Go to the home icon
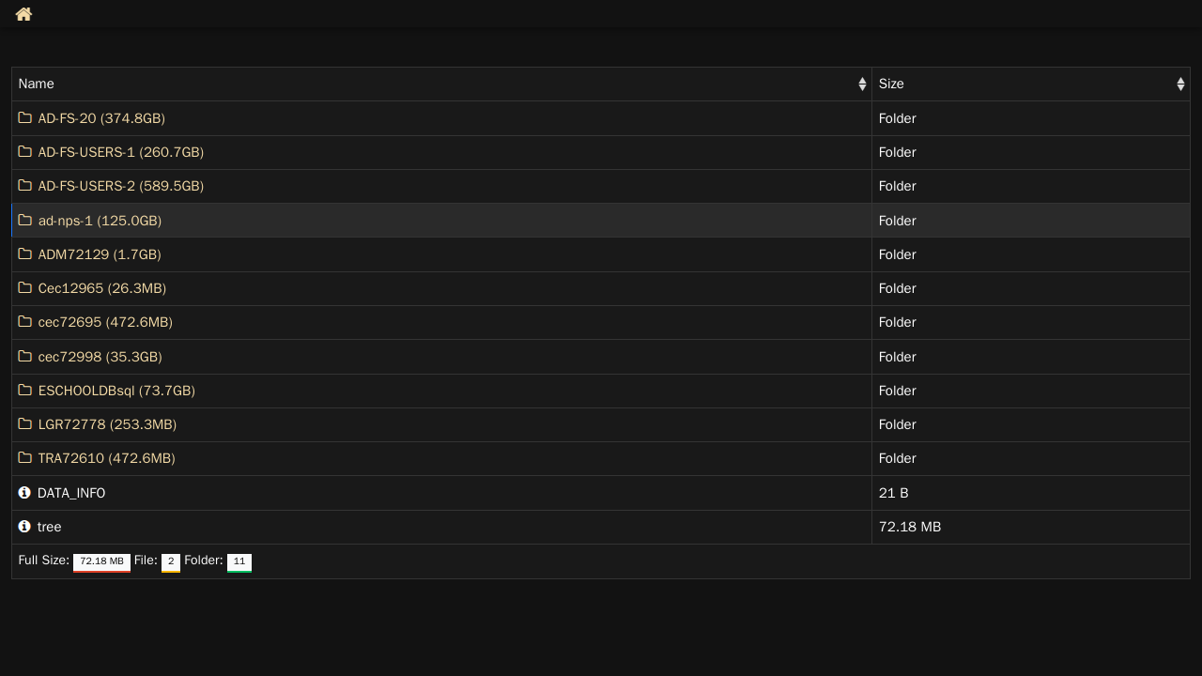The image size is (1202, 676). tap(23, 14)
